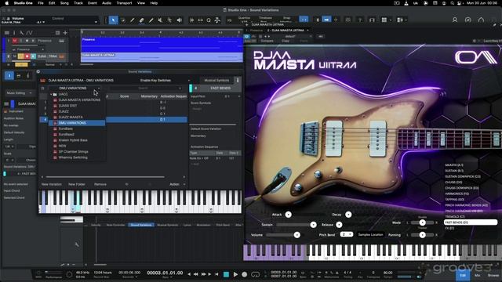This screenshot has height=282, width=502.
Task: Select HARMONICS articulation in plugin list
Action: pyautogui.click(x=457, y=193)
